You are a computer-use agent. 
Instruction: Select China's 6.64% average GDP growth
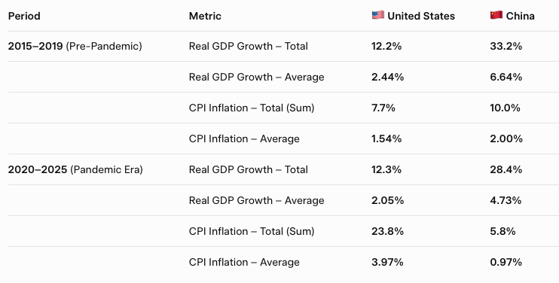[x=506, y=78]
